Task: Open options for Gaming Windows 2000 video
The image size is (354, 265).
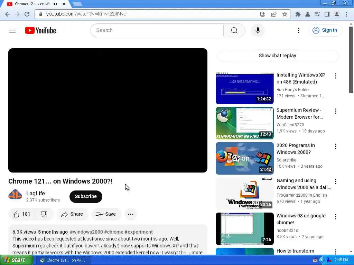Action: (335, 181)
